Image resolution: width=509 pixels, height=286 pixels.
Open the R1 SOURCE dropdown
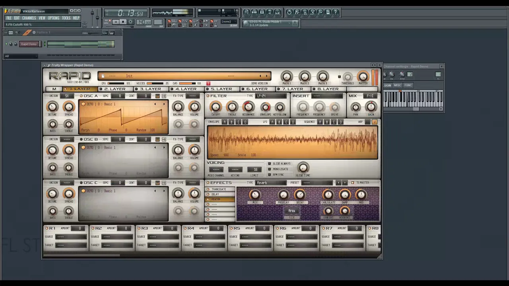[x=70, y=237]
